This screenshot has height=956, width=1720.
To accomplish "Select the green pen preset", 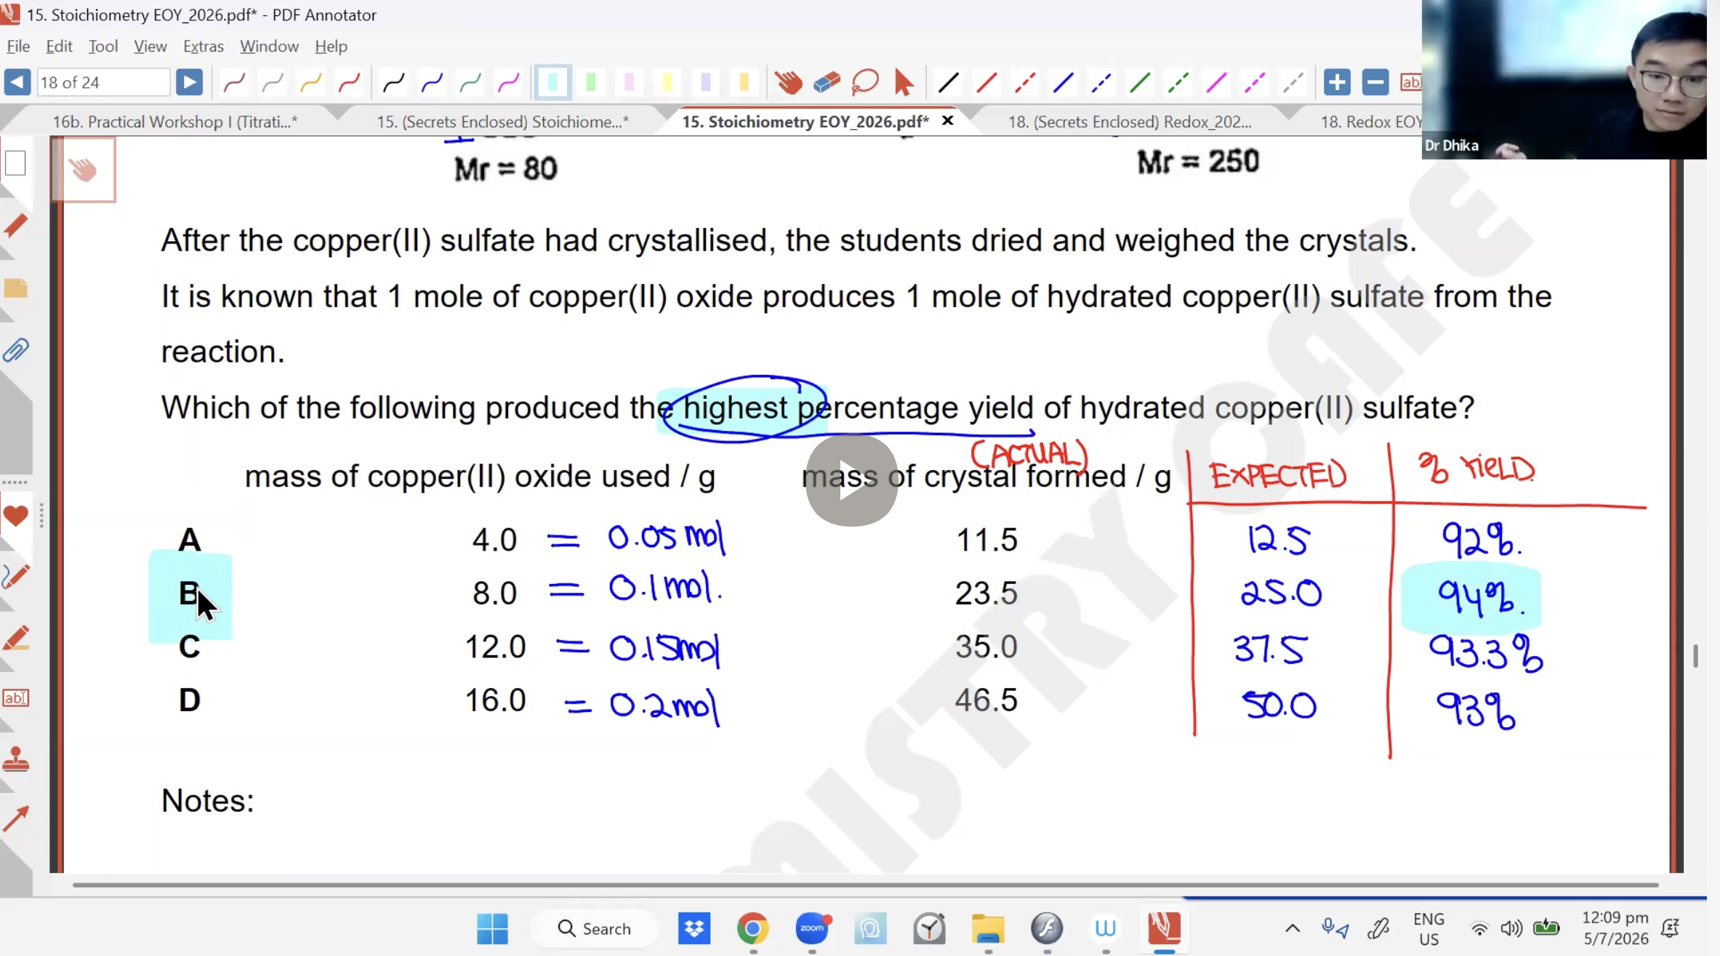I will point(470,83).
